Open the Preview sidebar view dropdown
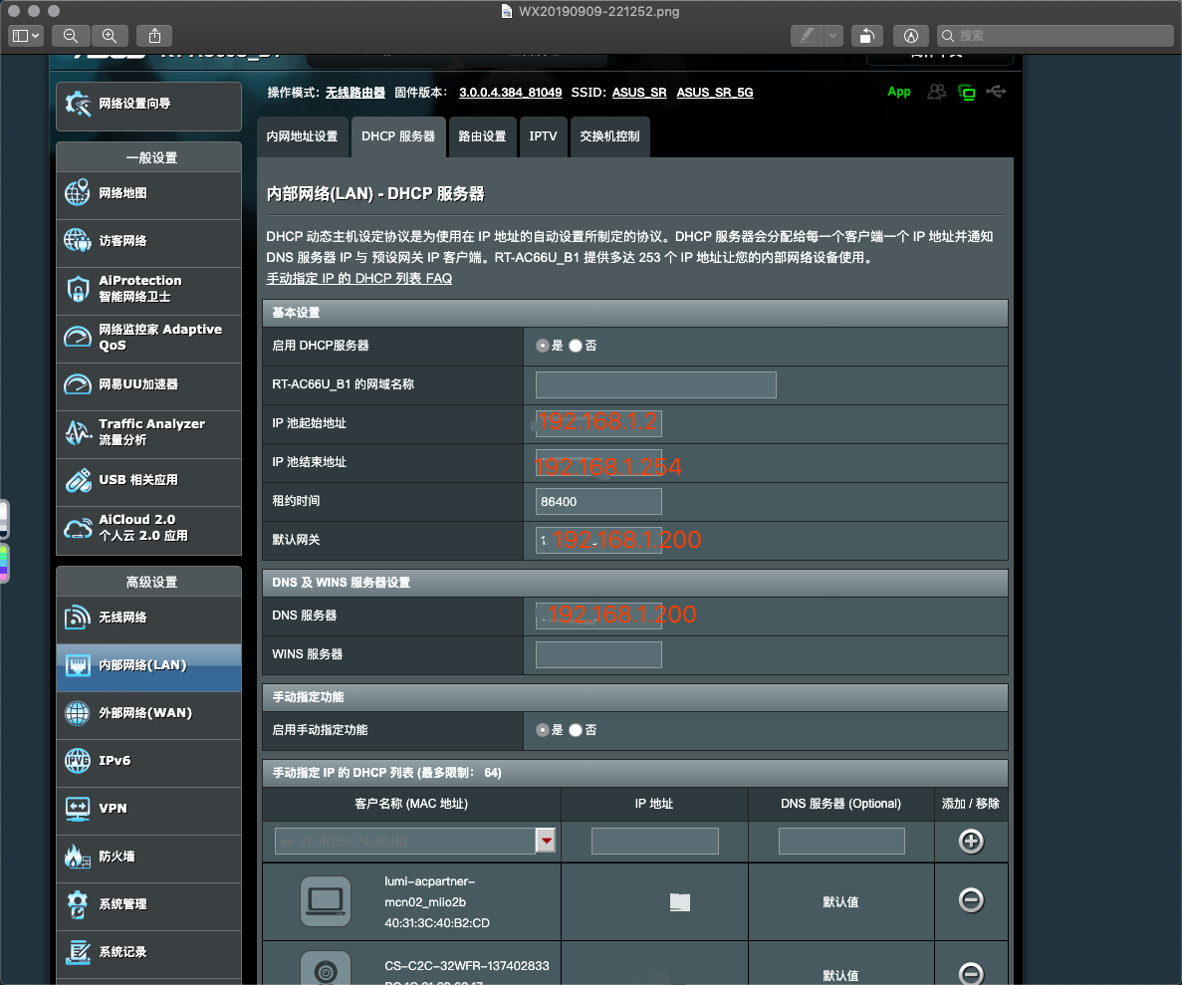 pos(26,36)
